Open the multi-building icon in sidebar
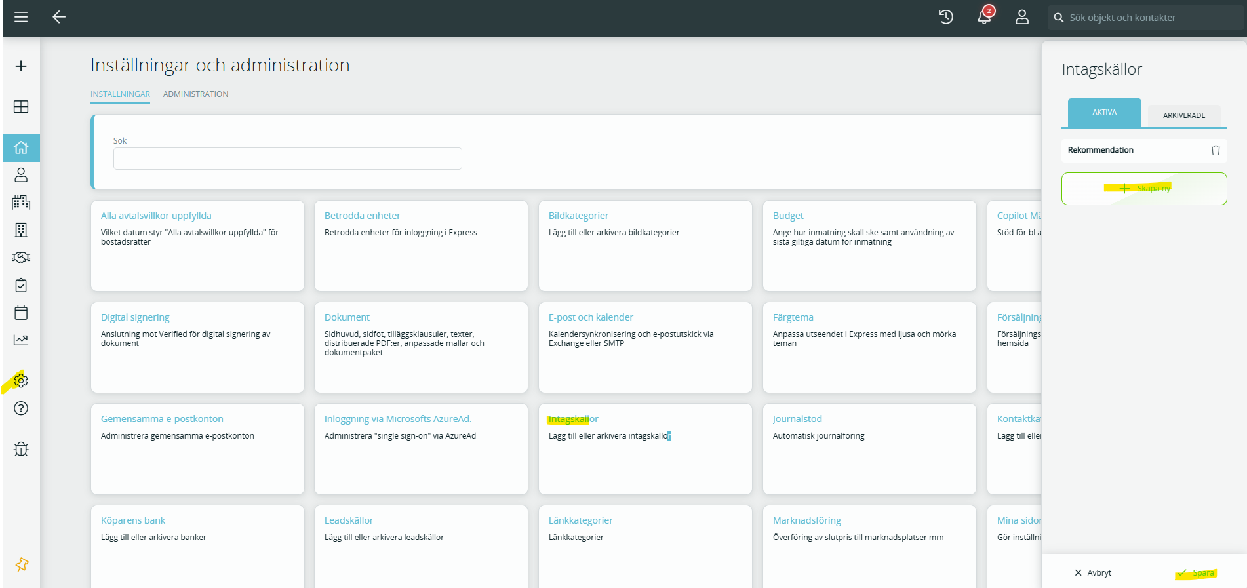The width and height of the screenshot is (1247, 588). coord(21,203)
